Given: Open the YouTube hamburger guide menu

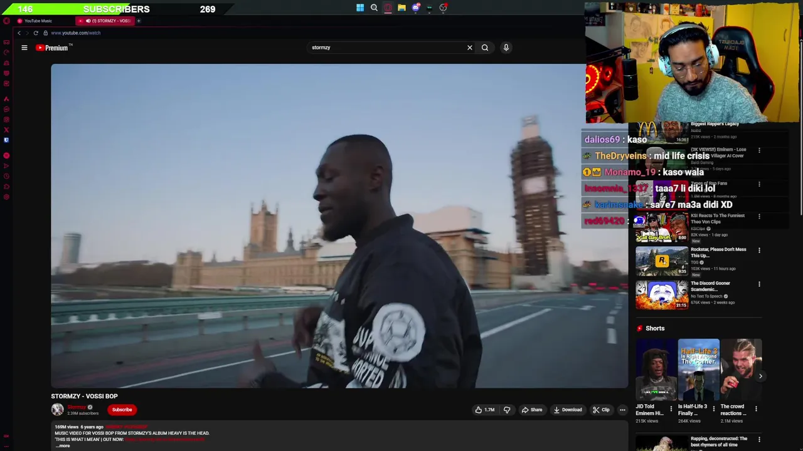Looking at the screenshot, I should pos(24,48).
